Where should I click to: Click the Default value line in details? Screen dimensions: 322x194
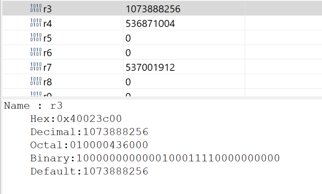pos(89,171)
